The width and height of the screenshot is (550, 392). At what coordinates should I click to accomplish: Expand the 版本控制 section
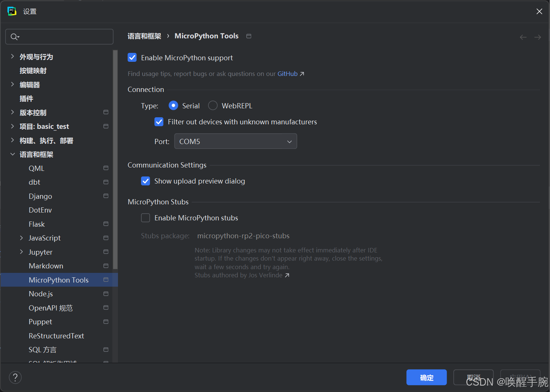12,112
